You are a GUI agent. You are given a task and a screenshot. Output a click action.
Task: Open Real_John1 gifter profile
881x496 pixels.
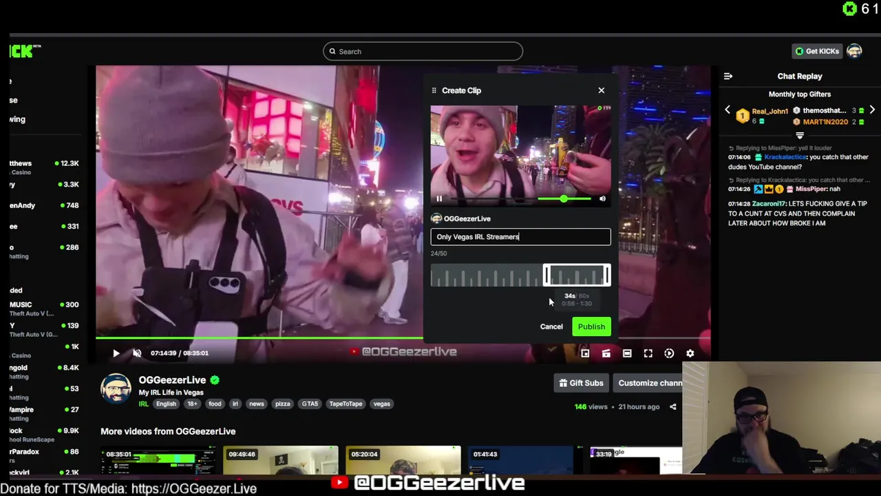769,111
